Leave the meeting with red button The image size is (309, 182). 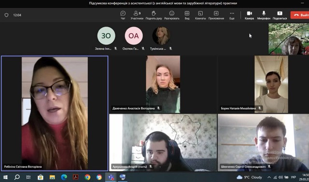300,15
